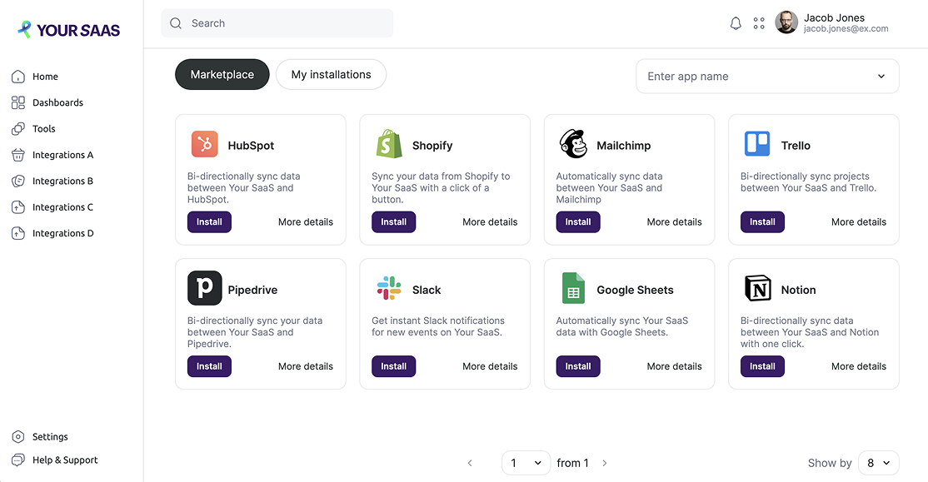Image resolution: width=928 pixels, height=482 pixels.
Task: Click the Settings hexagon icon
Action: 18,436
